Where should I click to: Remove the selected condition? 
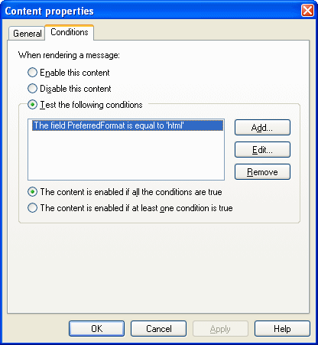coord(262,172)
